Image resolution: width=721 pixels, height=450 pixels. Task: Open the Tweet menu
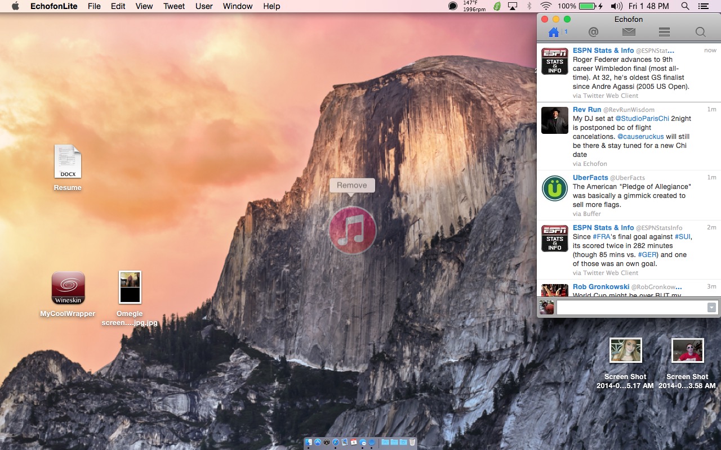174,6
